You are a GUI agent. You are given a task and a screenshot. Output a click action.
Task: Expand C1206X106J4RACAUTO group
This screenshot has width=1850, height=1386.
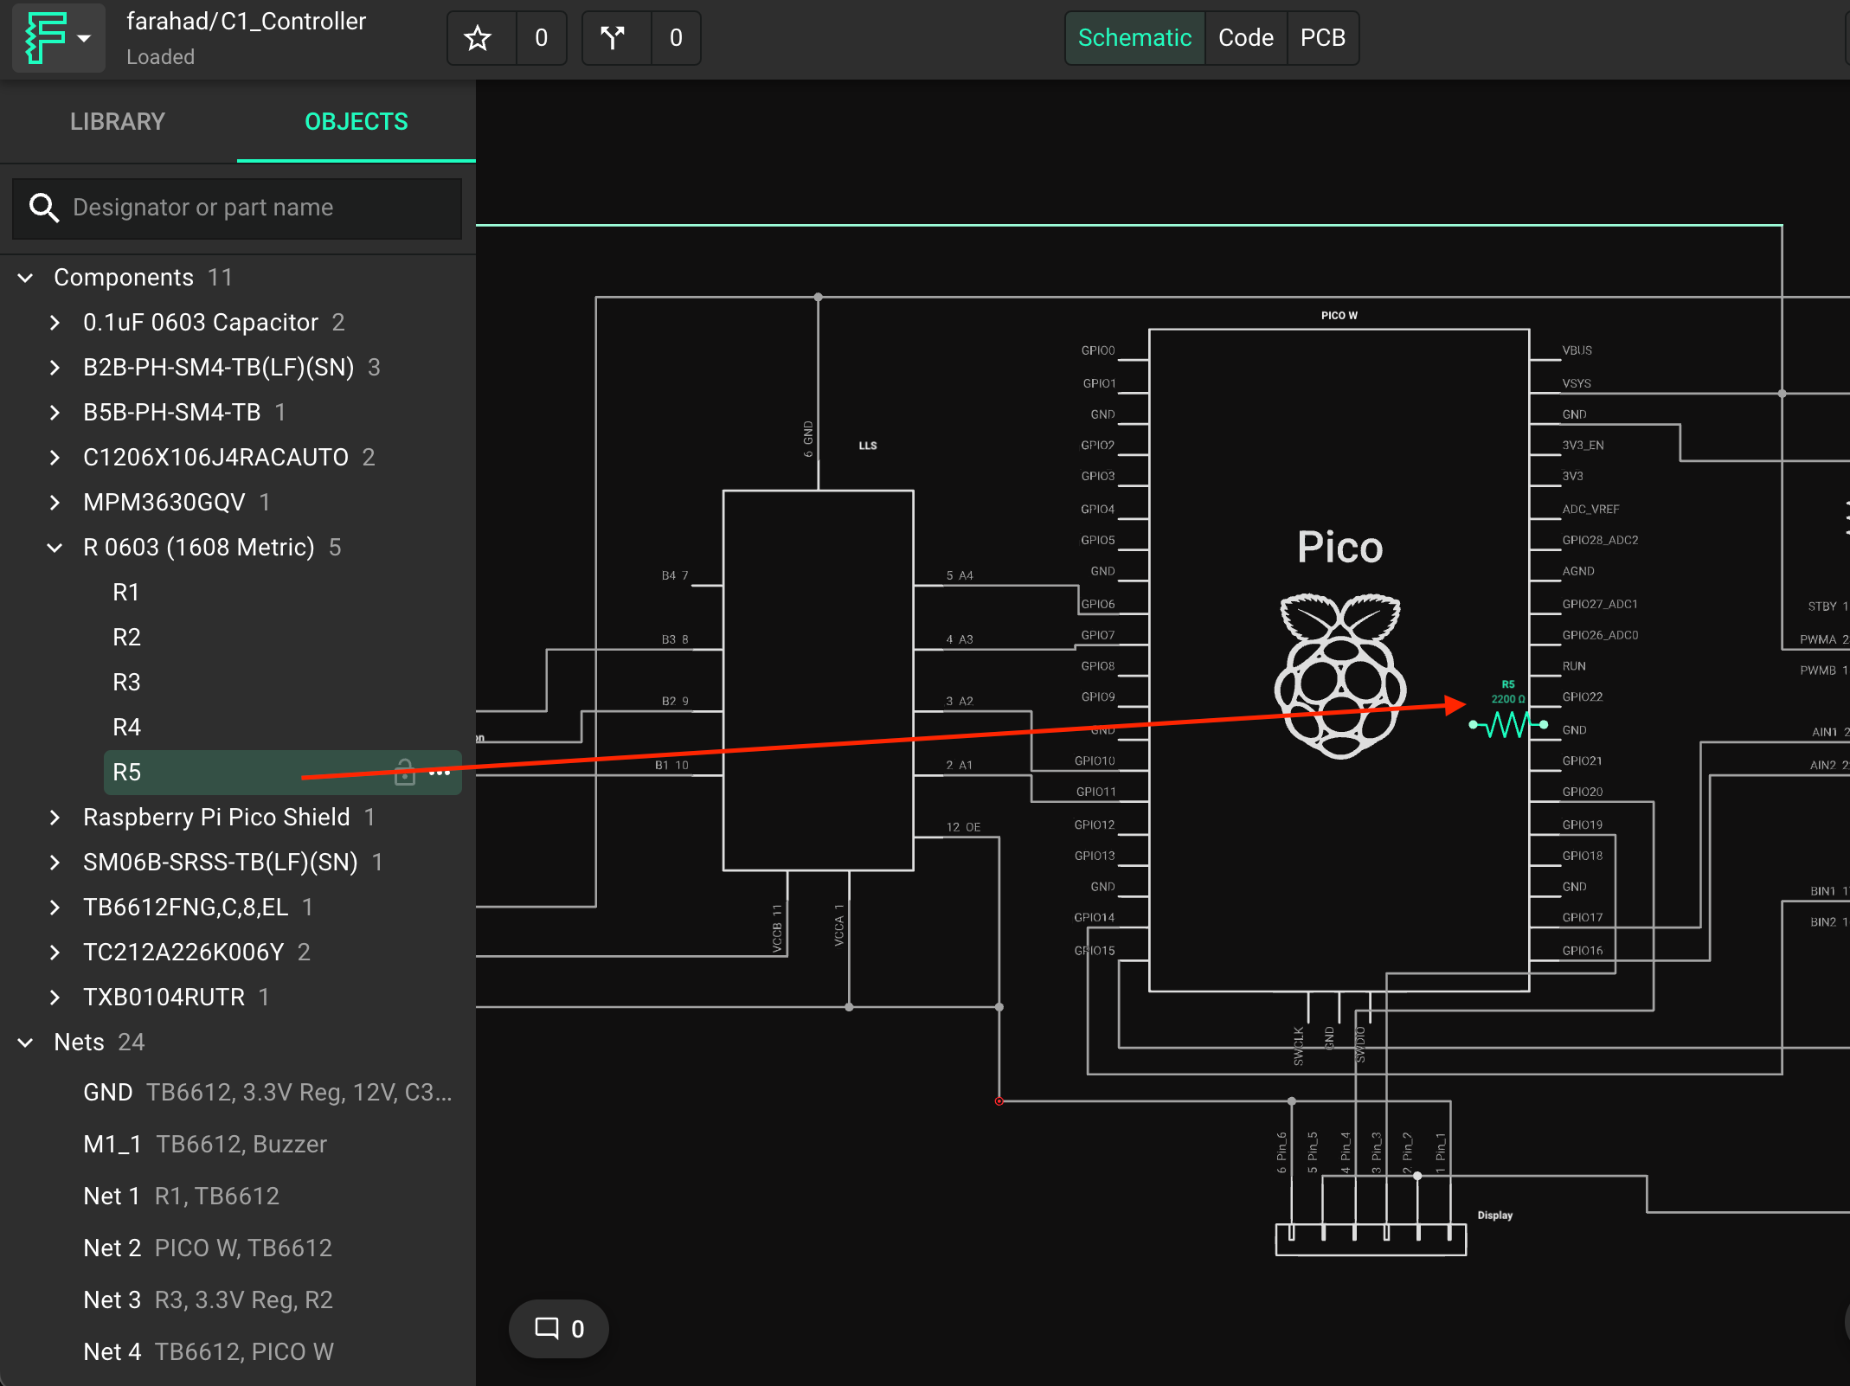(55, 458)
